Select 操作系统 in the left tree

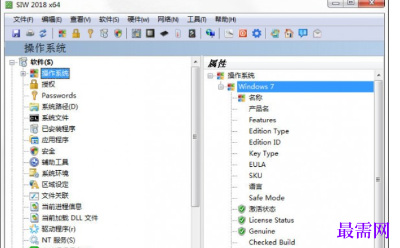coord(55,73)
